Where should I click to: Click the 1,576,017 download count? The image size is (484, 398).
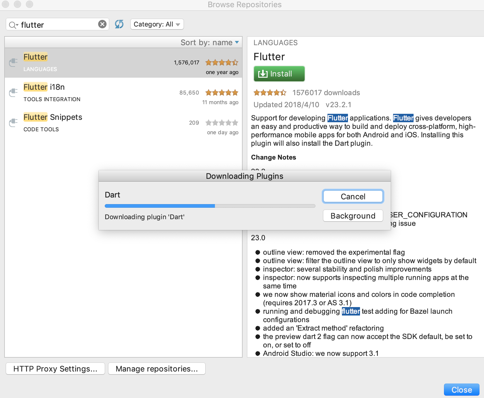pyautogui.click(x=187, y=63)
